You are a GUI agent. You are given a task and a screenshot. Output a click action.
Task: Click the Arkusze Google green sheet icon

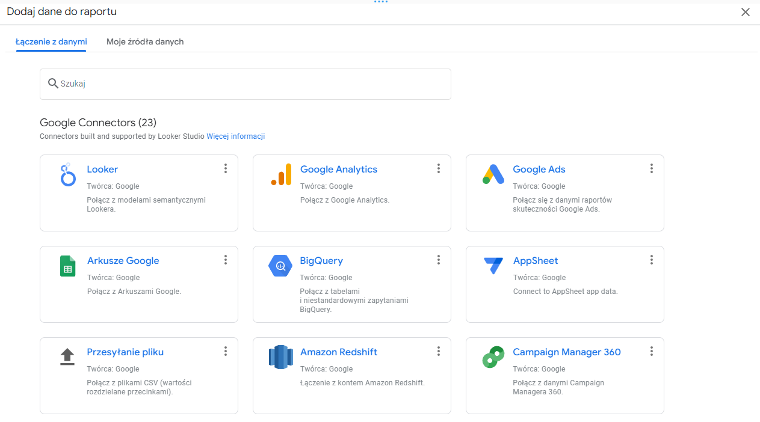[x=67, y=266]
